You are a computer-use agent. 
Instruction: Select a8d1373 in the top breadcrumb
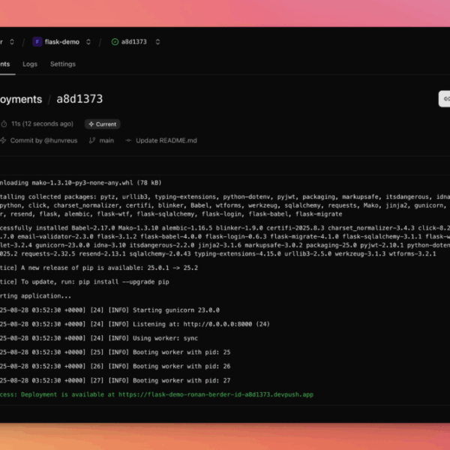coord(133,42)
